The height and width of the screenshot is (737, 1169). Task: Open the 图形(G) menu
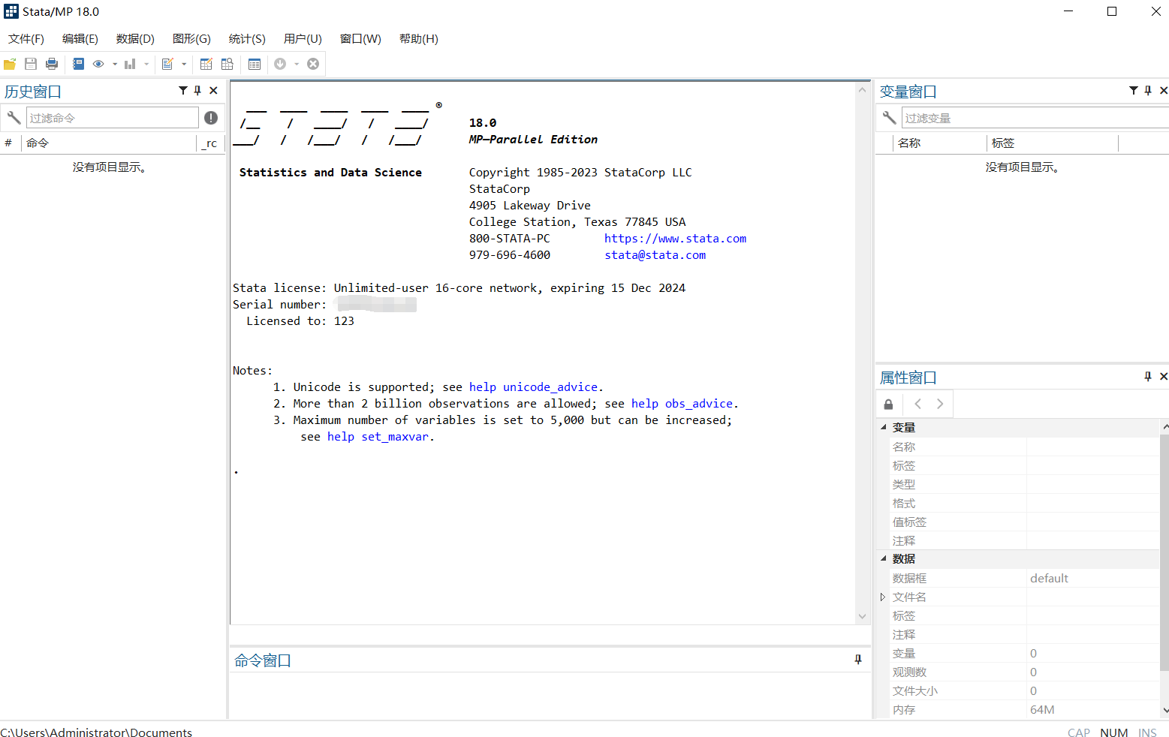point(191,39)
